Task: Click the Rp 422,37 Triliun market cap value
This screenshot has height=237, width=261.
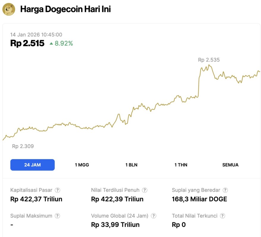Action: [x=36, y=199]
